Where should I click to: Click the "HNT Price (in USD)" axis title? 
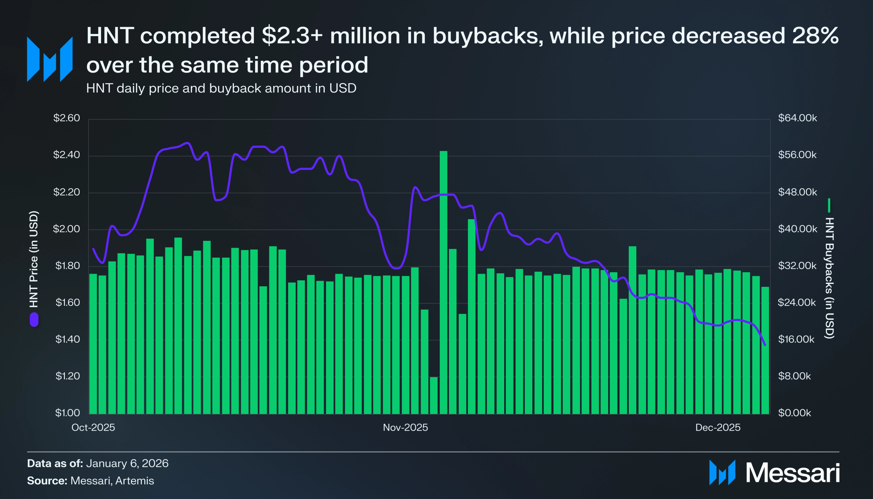(x=34, y=259)
